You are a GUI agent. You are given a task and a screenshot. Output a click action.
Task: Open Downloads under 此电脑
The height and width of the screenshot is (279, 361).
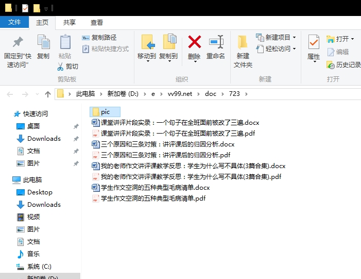39,205
